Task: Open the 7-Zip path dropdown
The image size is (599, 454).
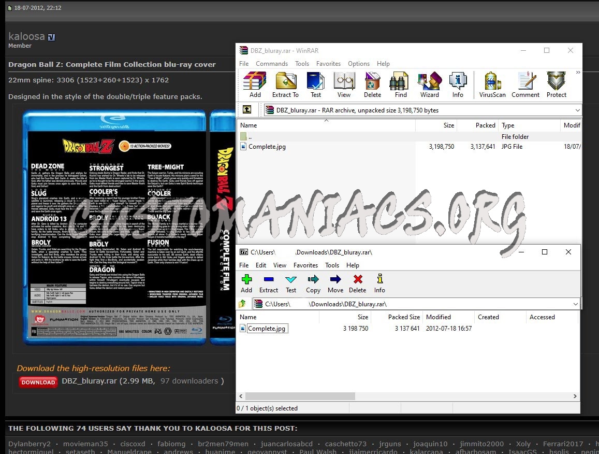Action: [575, 304]
